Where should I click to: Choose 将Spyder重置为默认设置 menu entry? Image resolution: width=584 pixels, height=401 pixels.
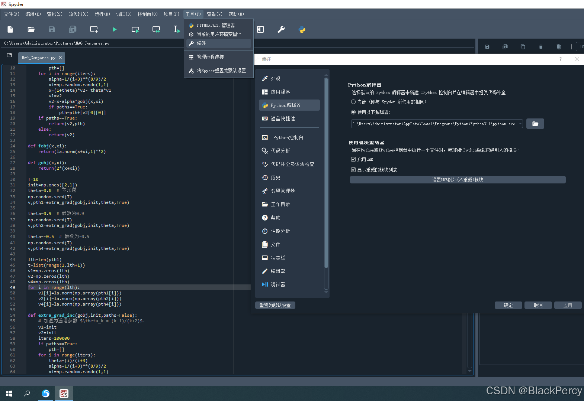219,71
